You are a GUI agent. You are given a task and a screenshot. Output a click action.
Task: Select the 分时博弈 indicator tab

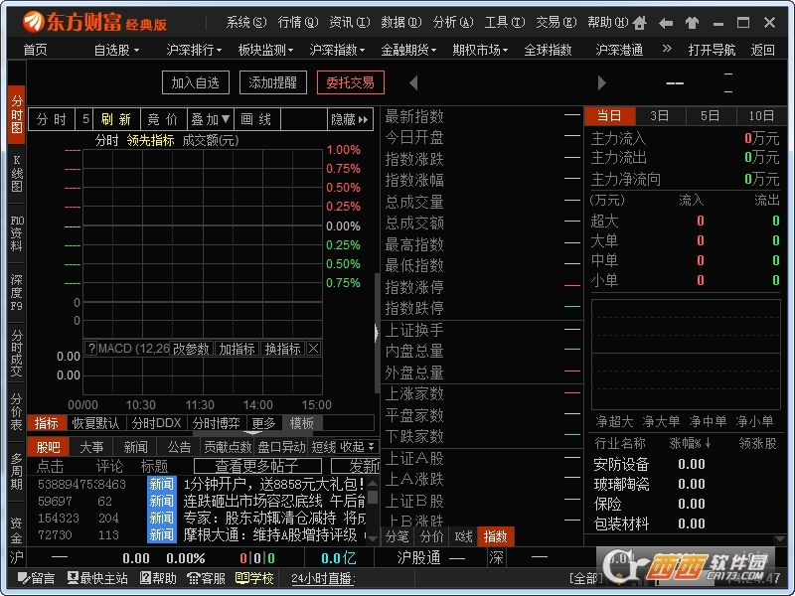click(217, 423)
